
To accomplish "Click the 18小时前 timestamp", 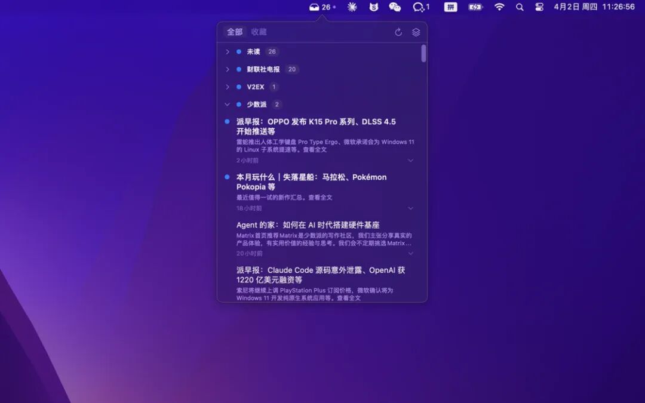I will (249, 208).
